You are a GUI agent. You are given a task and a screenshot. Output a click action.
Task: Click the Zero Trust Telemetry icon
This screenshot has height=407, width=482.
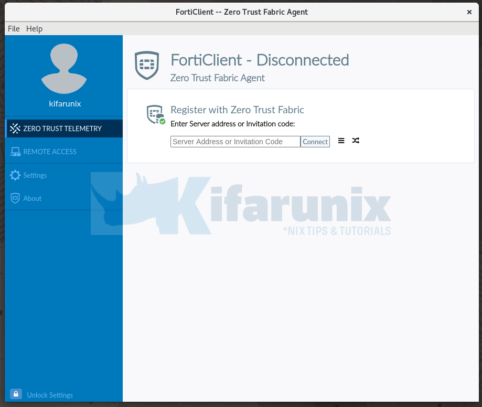(15, 128)
